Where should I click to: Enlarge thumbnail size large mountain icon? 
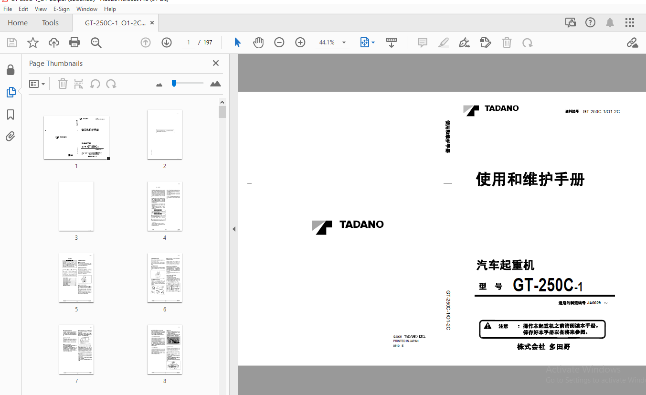pyautogui.click(x=215, y=84)
